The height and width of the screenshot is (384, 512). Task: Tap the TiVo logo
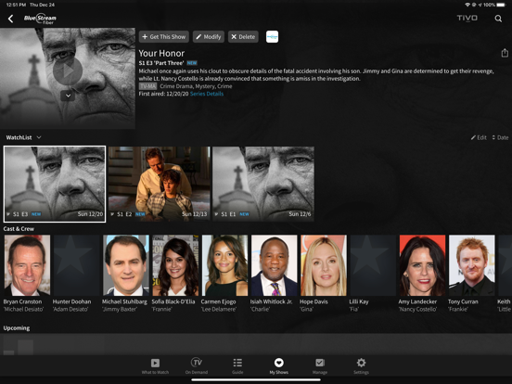tap(467, 18)
